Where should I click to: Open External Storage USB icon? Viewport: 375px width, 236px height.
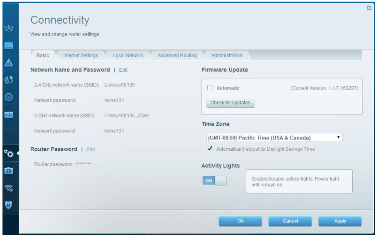pyautogui.click(x=9, y=115)
